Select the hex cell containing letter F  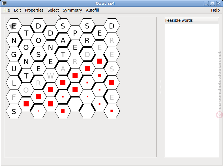pyautogui.click(x=14, y=97)
